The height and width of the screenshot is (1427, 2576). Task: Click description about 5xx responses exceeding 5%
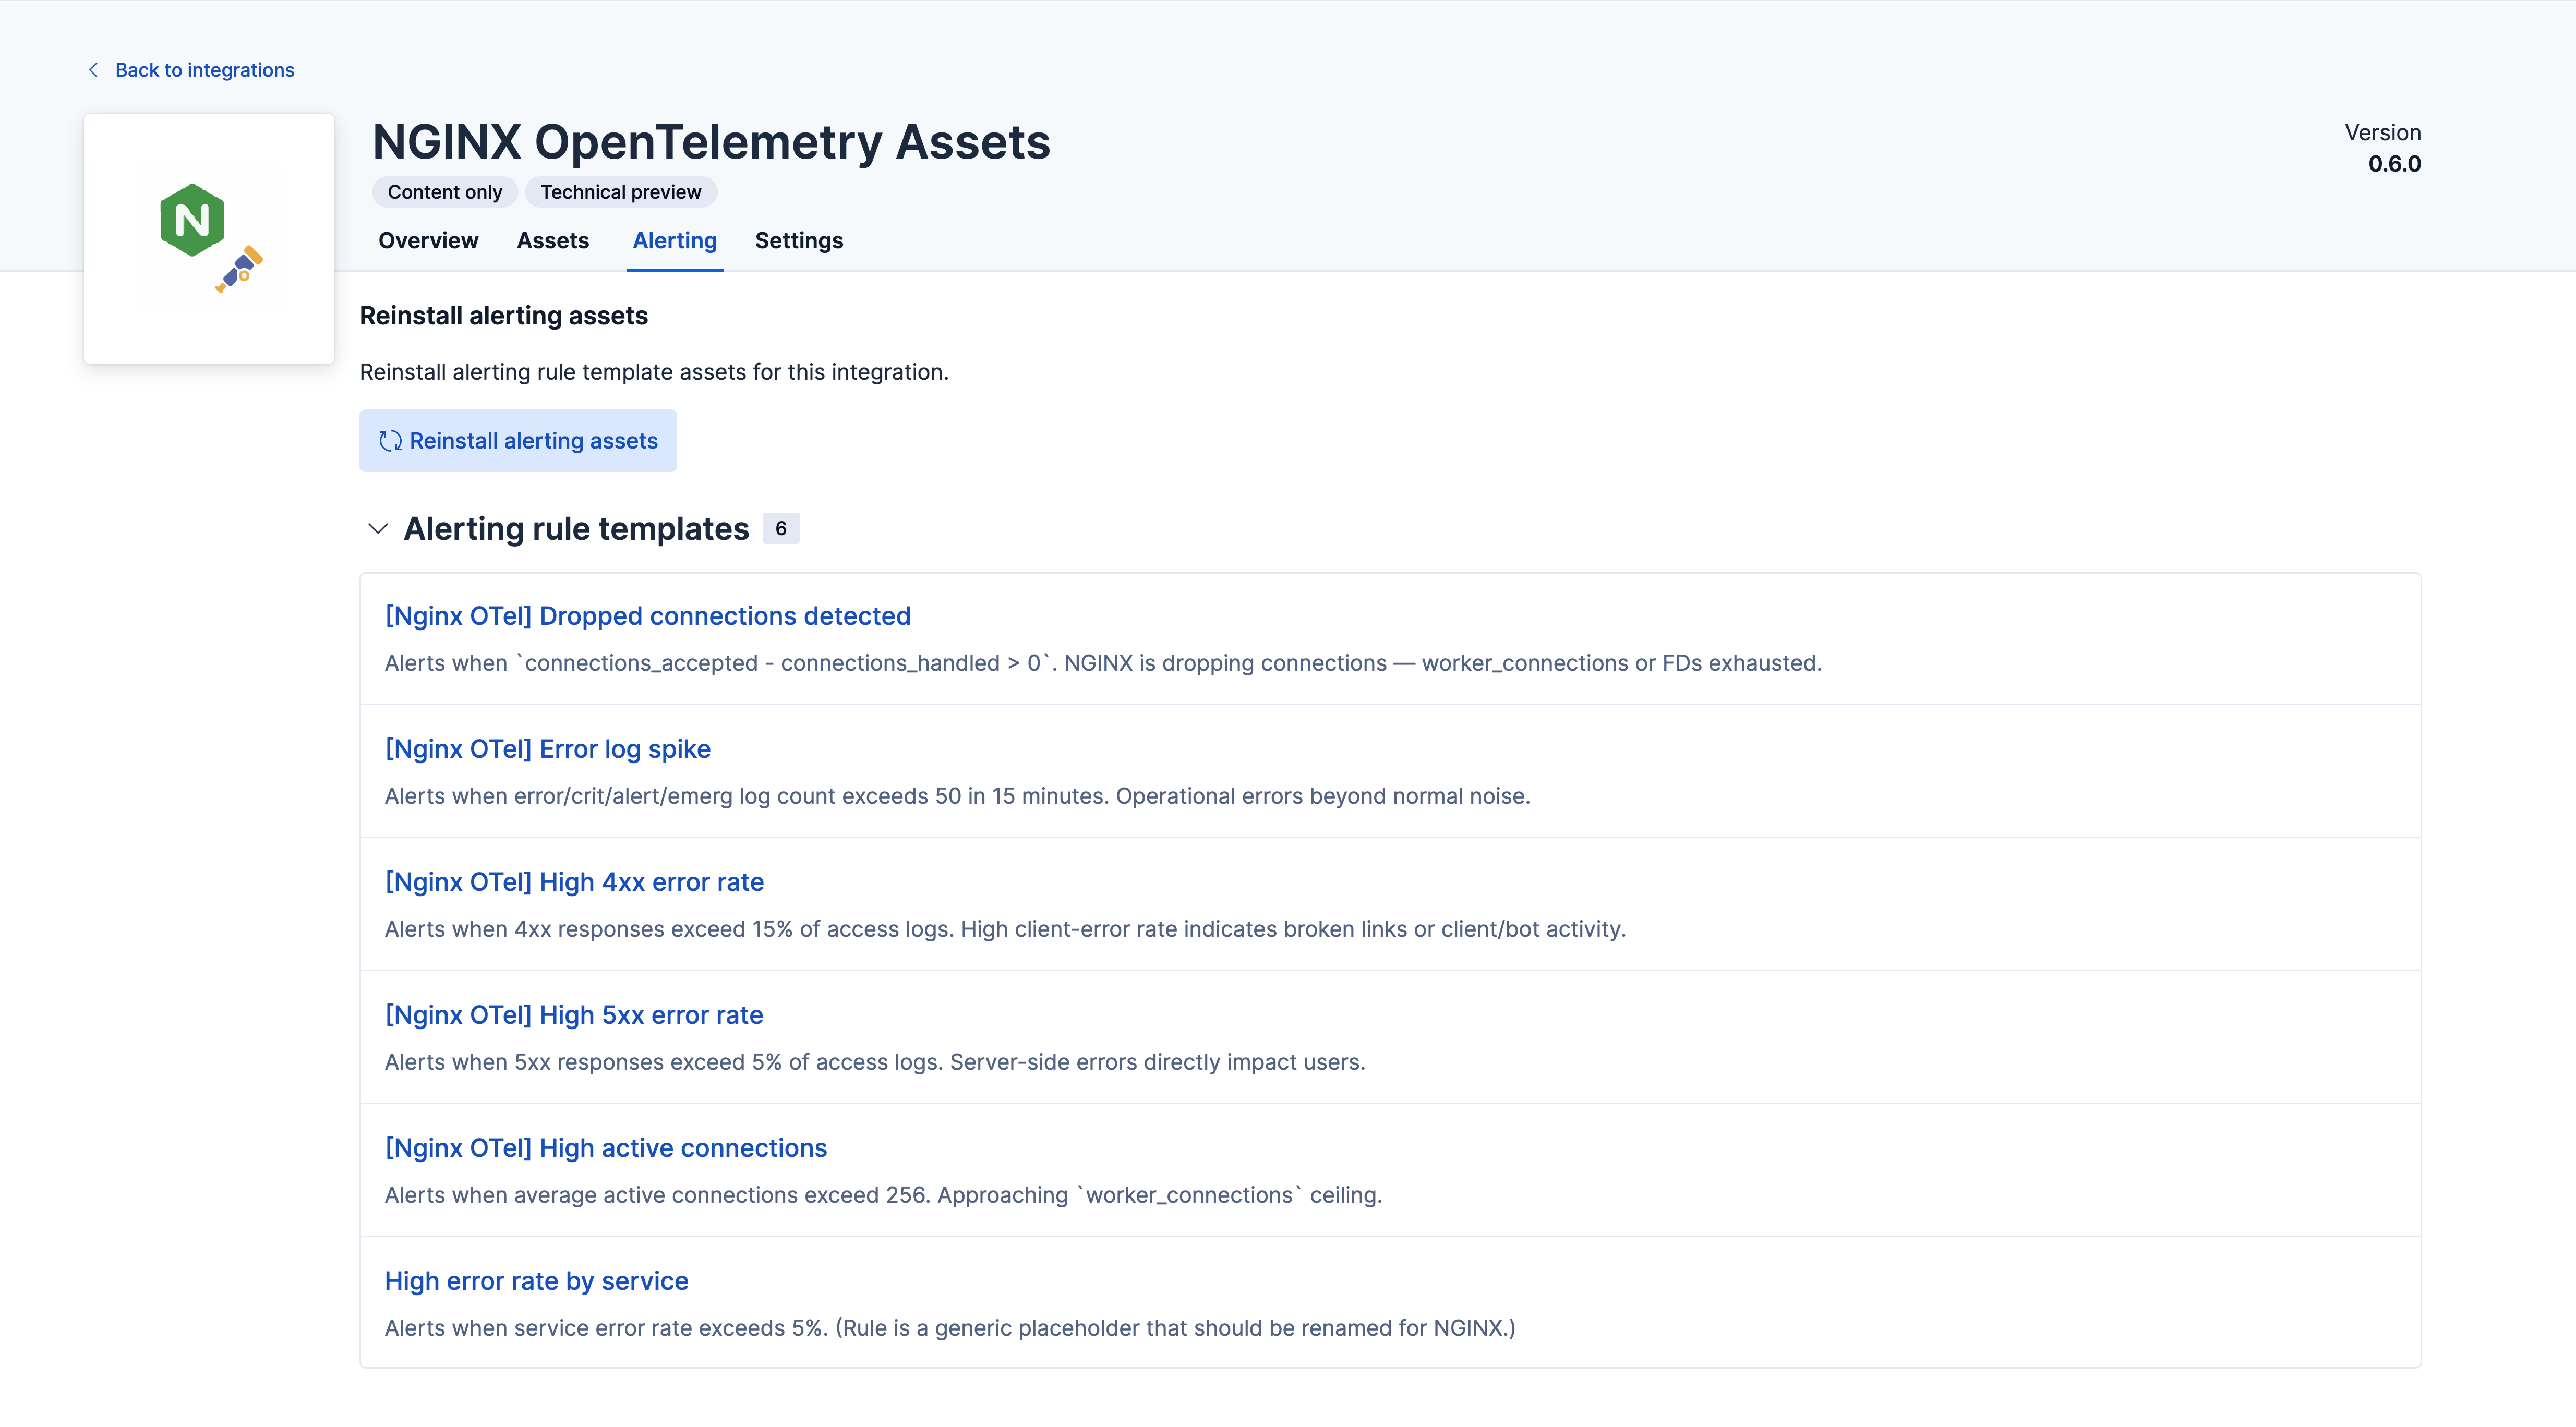[x=875, y=1062]
